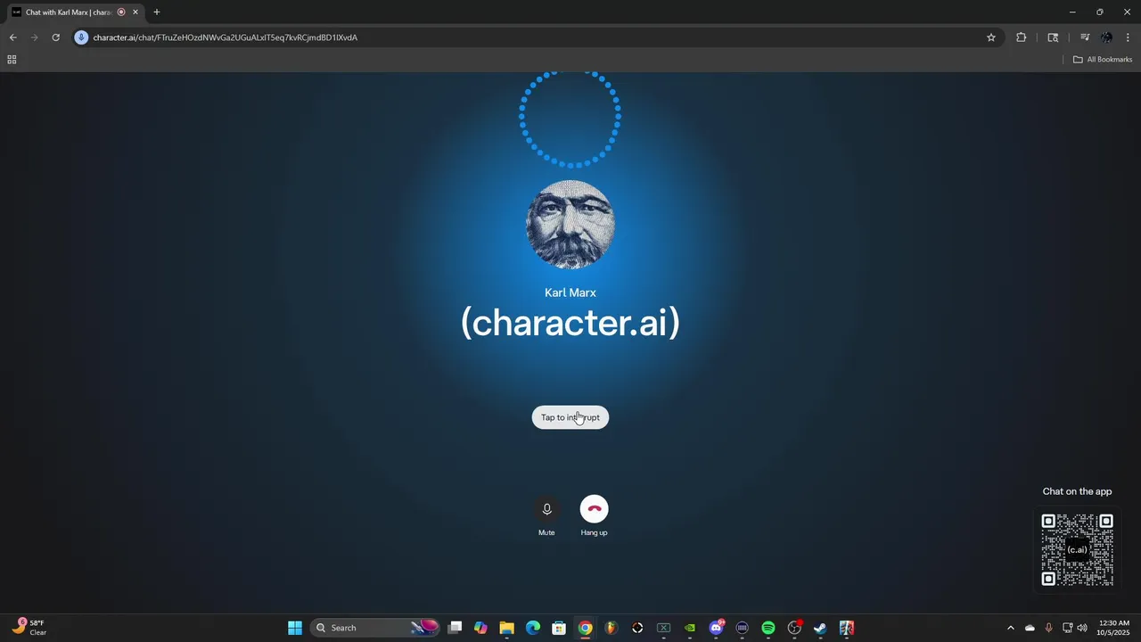Image resolution: width=1141 pixels, height=642 pixels.
Task: Hang up the Karl Marx call
Action: (x=594, y=509)
